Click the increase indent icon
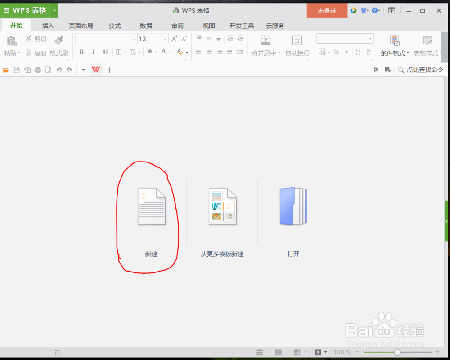 tap(240, 39)
